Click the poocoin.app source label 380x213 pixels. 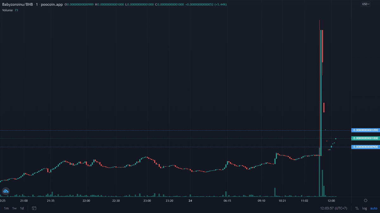52,5
